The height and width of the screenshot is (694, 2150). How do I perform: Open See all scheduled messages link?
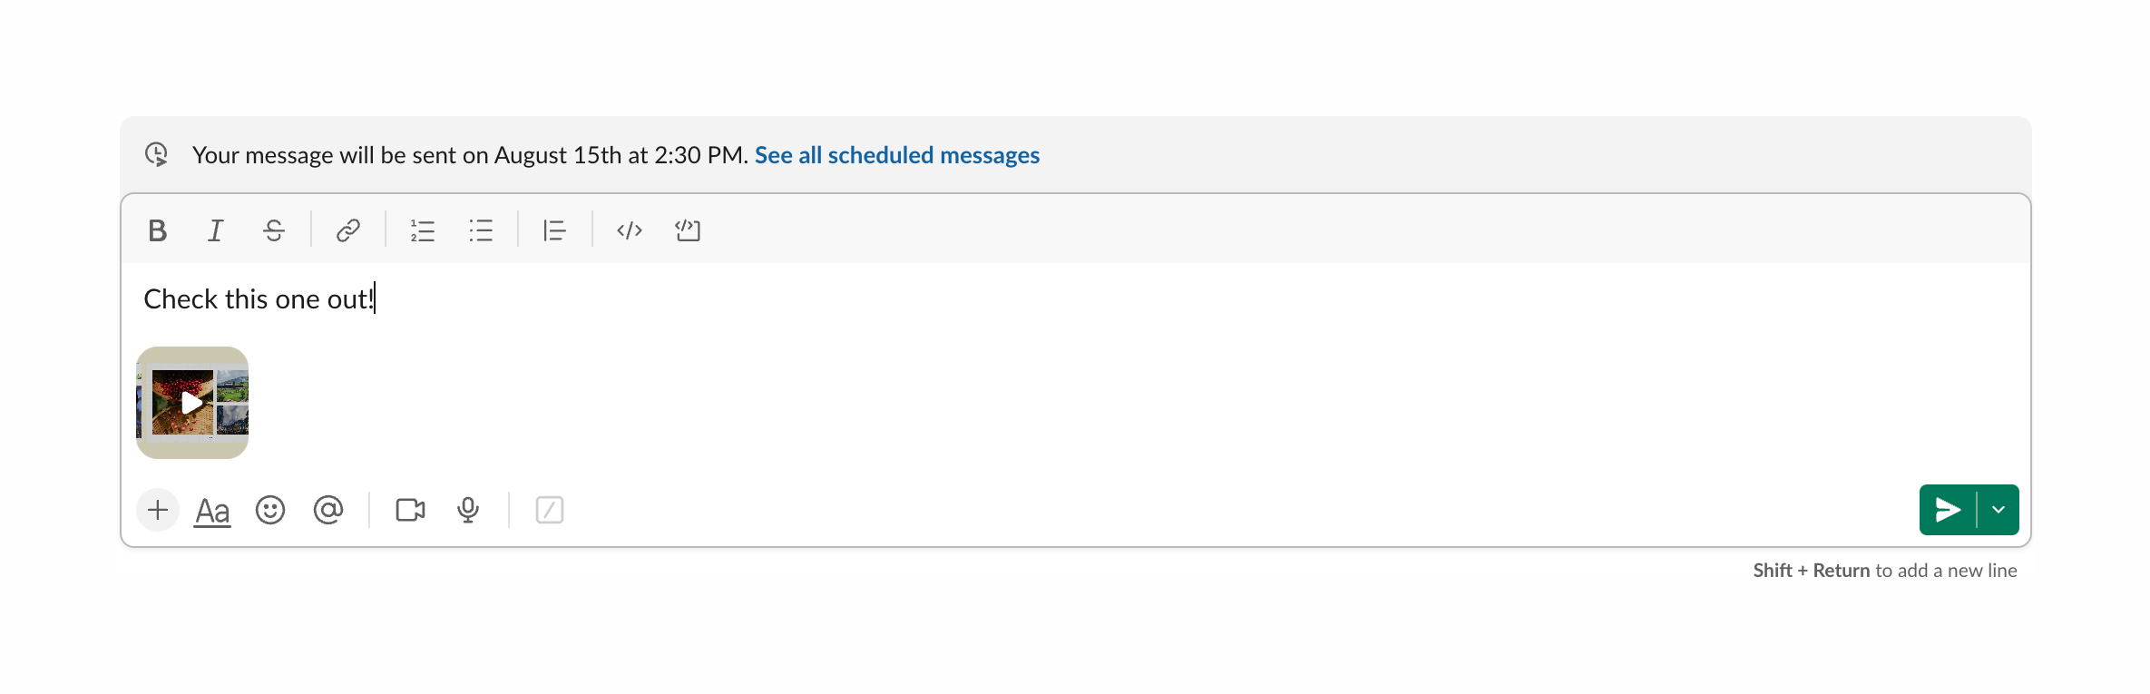[896, 155]
